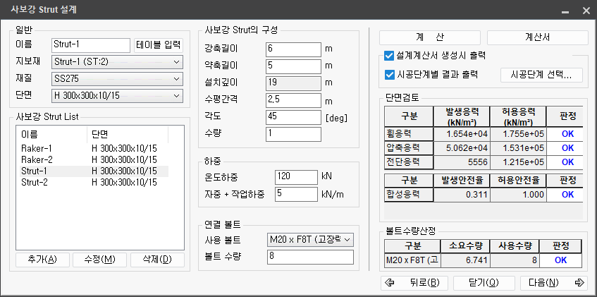Click the 계산 (Calculate) button
The width and height of the screenshot is (597, 297).
430,37
